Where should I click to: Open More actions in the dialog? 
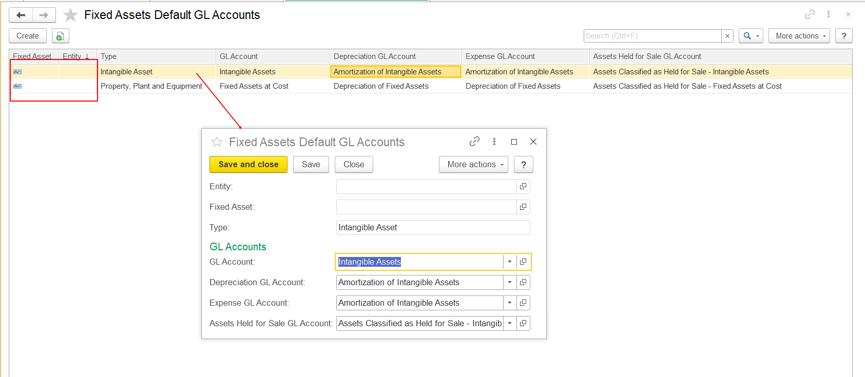coord(473,165)
